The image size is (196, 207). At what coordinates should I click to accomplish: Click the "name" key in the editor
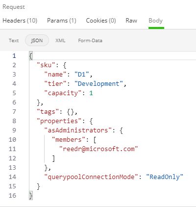[x=56, y=75]
